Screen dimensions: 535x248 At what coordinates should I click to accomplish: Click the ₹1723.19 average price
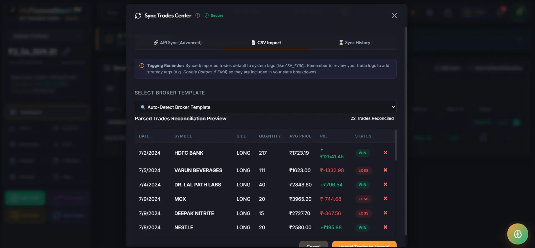pyautogui.click(x=299, y=153)
